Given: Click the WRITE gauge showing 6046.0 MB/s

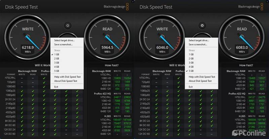Looking at the screenshot, I should [x=162, y=39].
